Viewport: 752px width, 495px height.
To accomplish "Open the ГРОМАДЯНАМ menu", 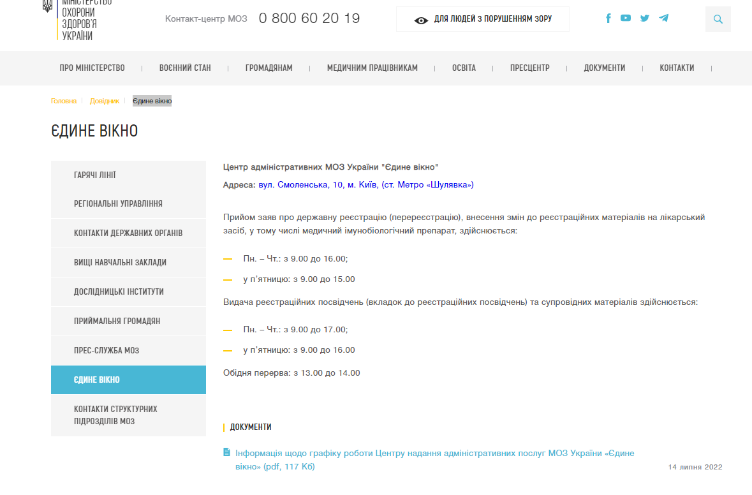I will point(269,68).
